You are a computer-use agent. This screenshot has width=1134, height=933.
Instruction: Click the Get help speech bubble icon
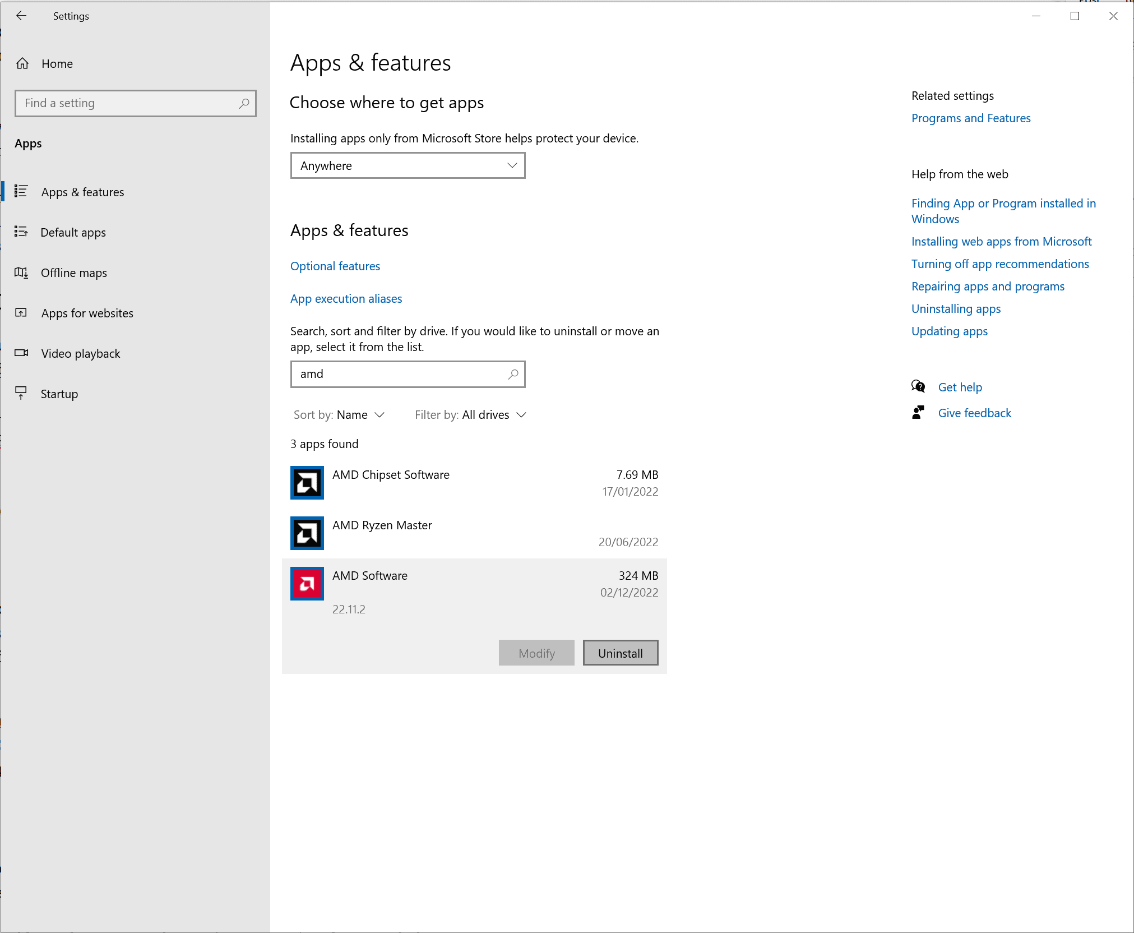(918, 386)
